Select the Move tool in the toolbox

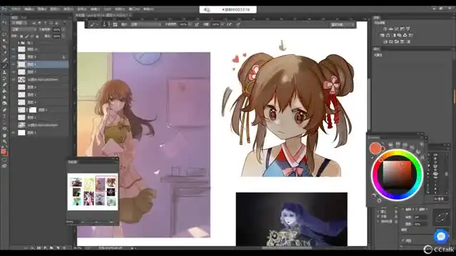[x=4, y=22]
